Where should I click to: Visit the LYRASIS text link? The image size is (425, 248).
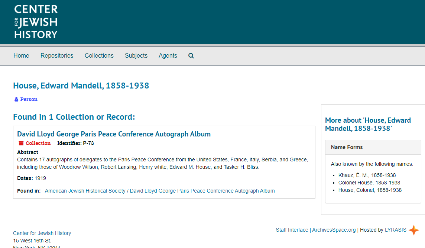coord(395,230)
